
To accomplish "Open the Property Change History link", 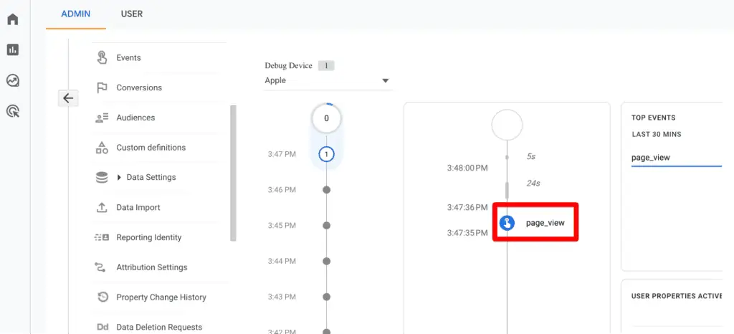I will pyautogui.click(x=161, y=297).
